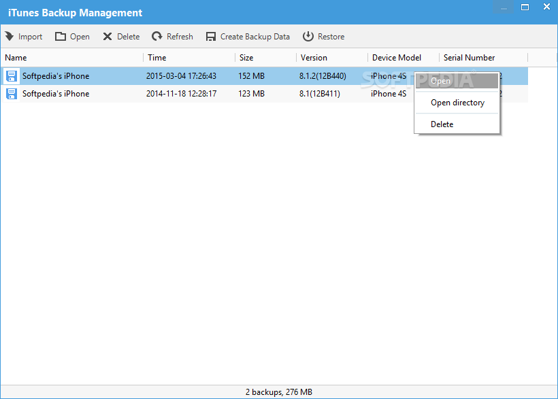Screen dimensions: 558x399
Task: Click the Import arrow icon in toolbar
Action: point(10,36)
